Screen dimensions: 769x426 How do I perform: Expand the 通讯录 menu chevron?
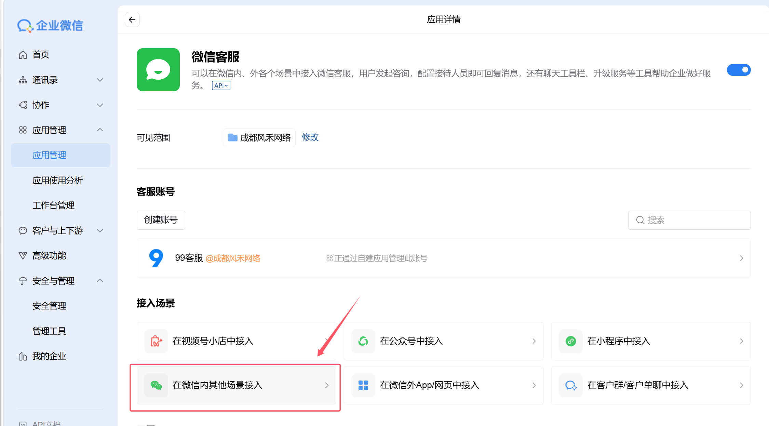(100, 80)
